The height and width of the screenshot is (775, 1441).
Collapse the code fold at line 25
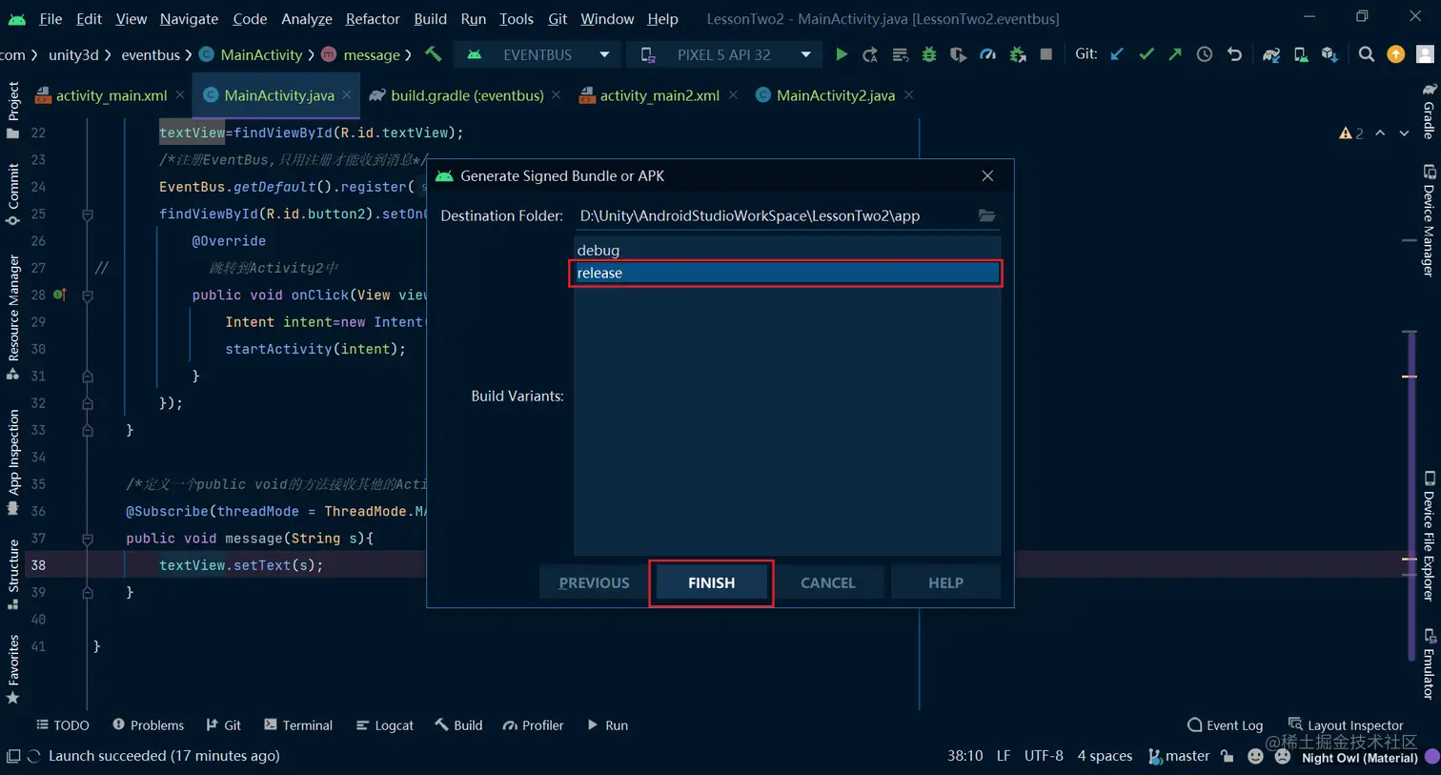click(88, 214)
